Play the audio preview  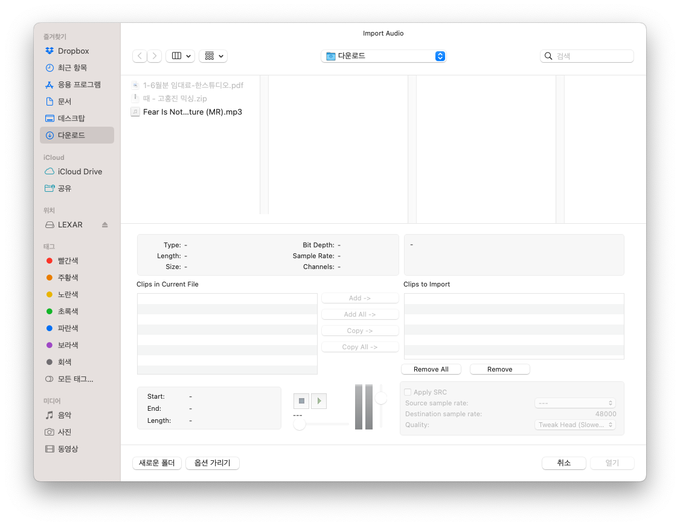(x=319, y=402)
